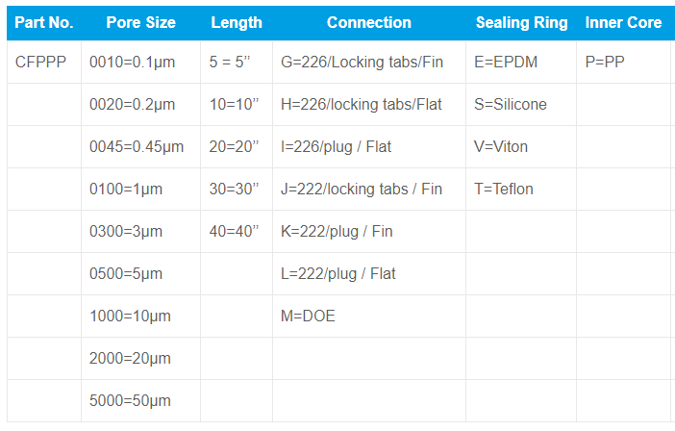Click the E=EPDM sealing ring cell

pyautogui.click(x=506, y=63)
